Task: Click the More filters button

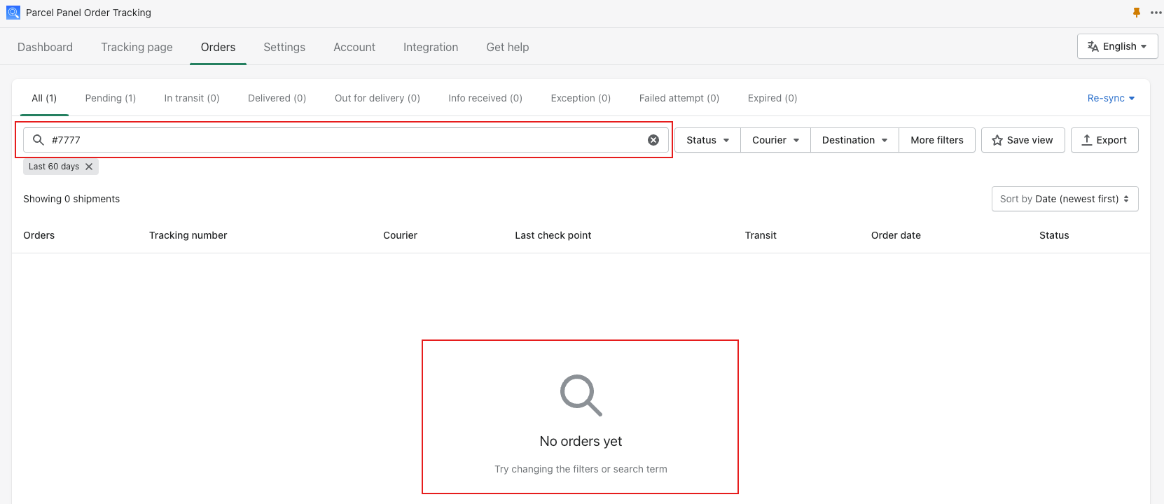Action: 937,140
